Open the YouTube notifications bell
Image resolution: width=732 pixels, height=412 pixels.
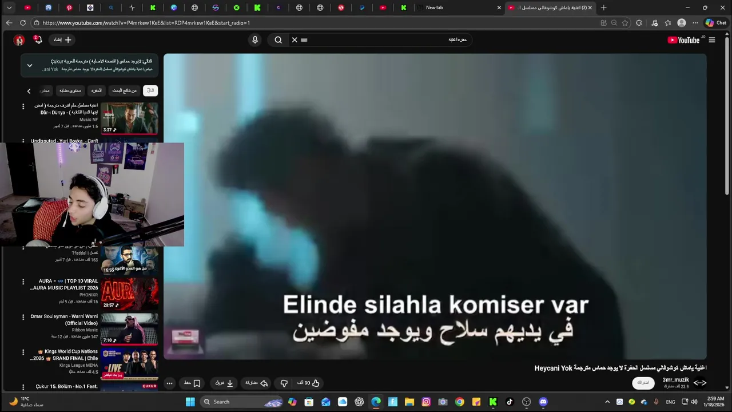38,40
